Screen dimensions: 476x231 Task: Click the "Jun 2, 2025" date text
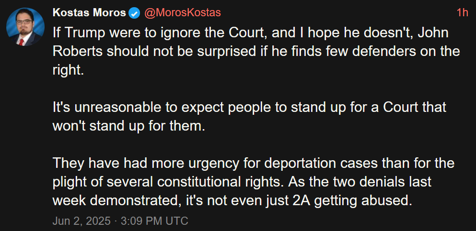(81, 220)
